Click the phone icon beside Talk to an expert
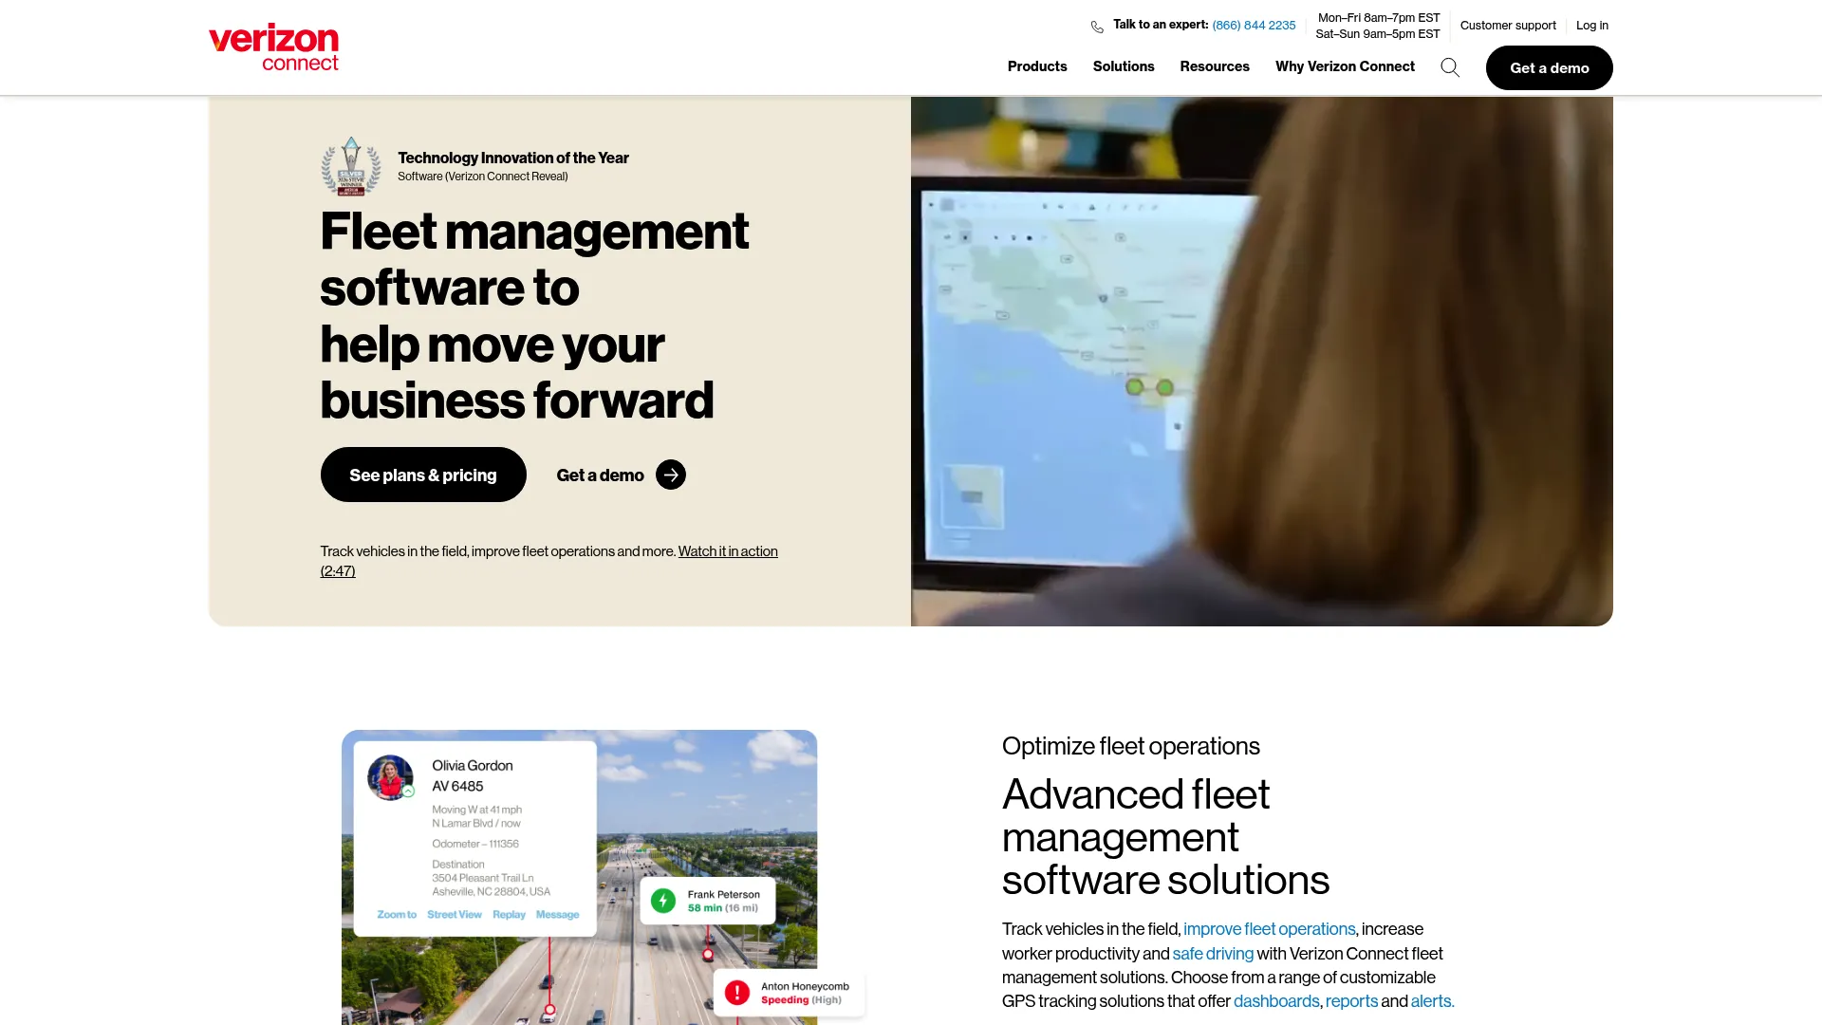This screenshot has height=1025, width=1822. click(1097, 27)
